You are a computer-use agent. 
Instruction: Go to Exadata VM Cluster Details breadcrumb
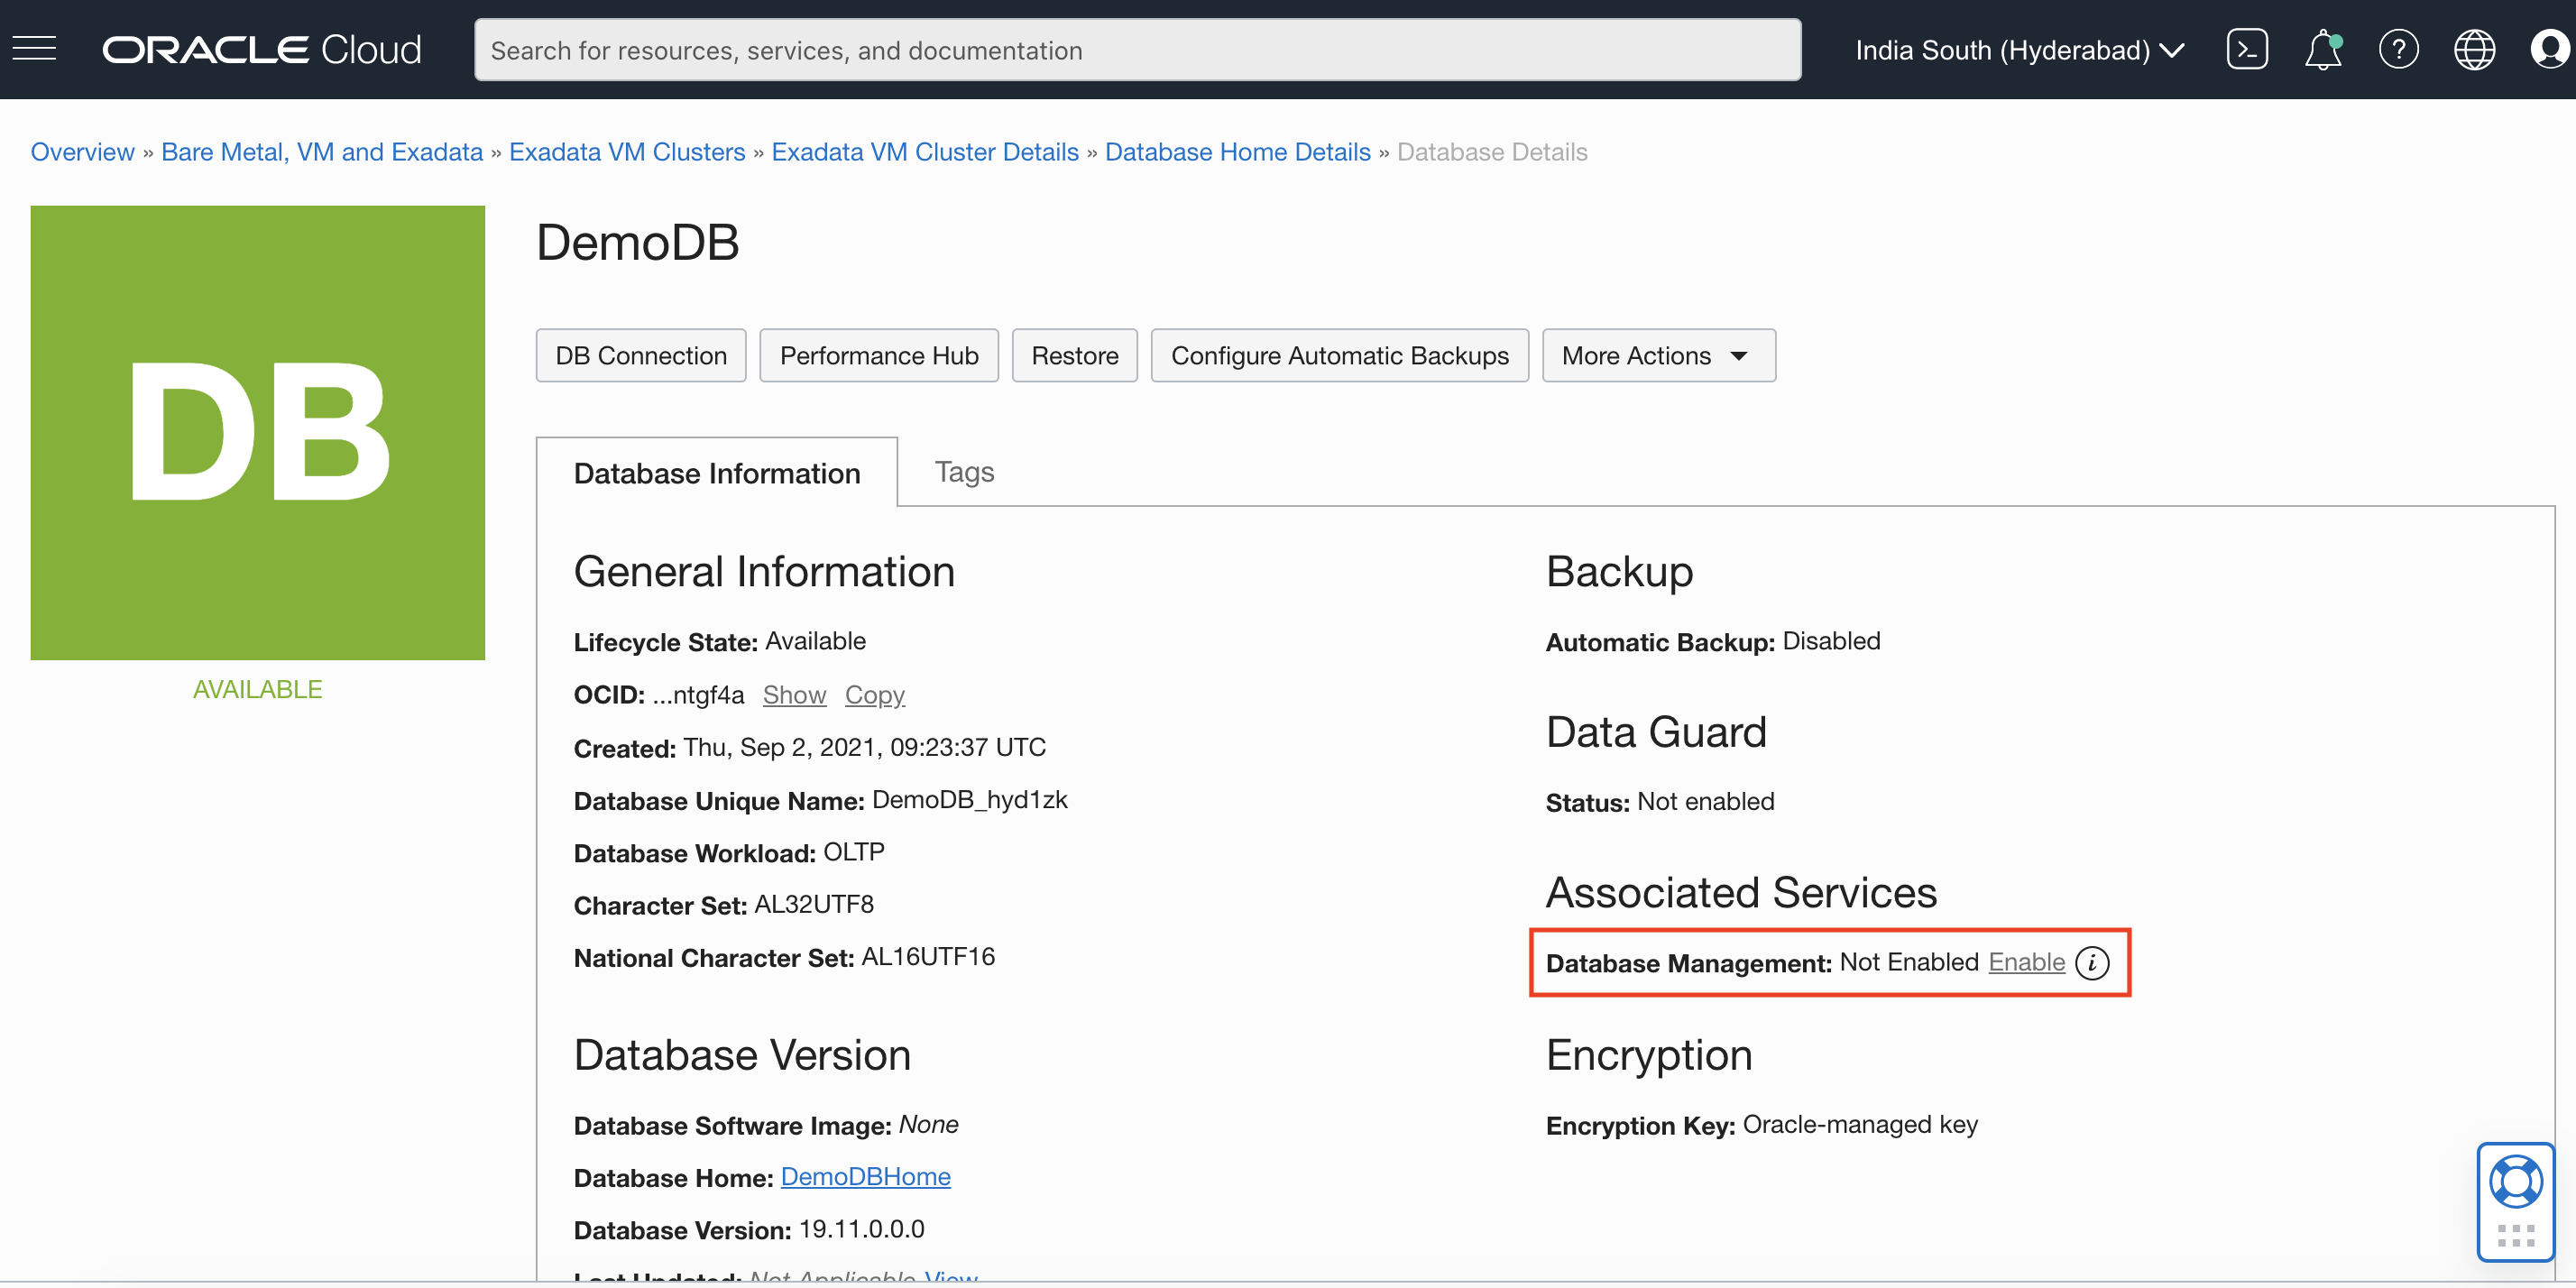point(924,152)
